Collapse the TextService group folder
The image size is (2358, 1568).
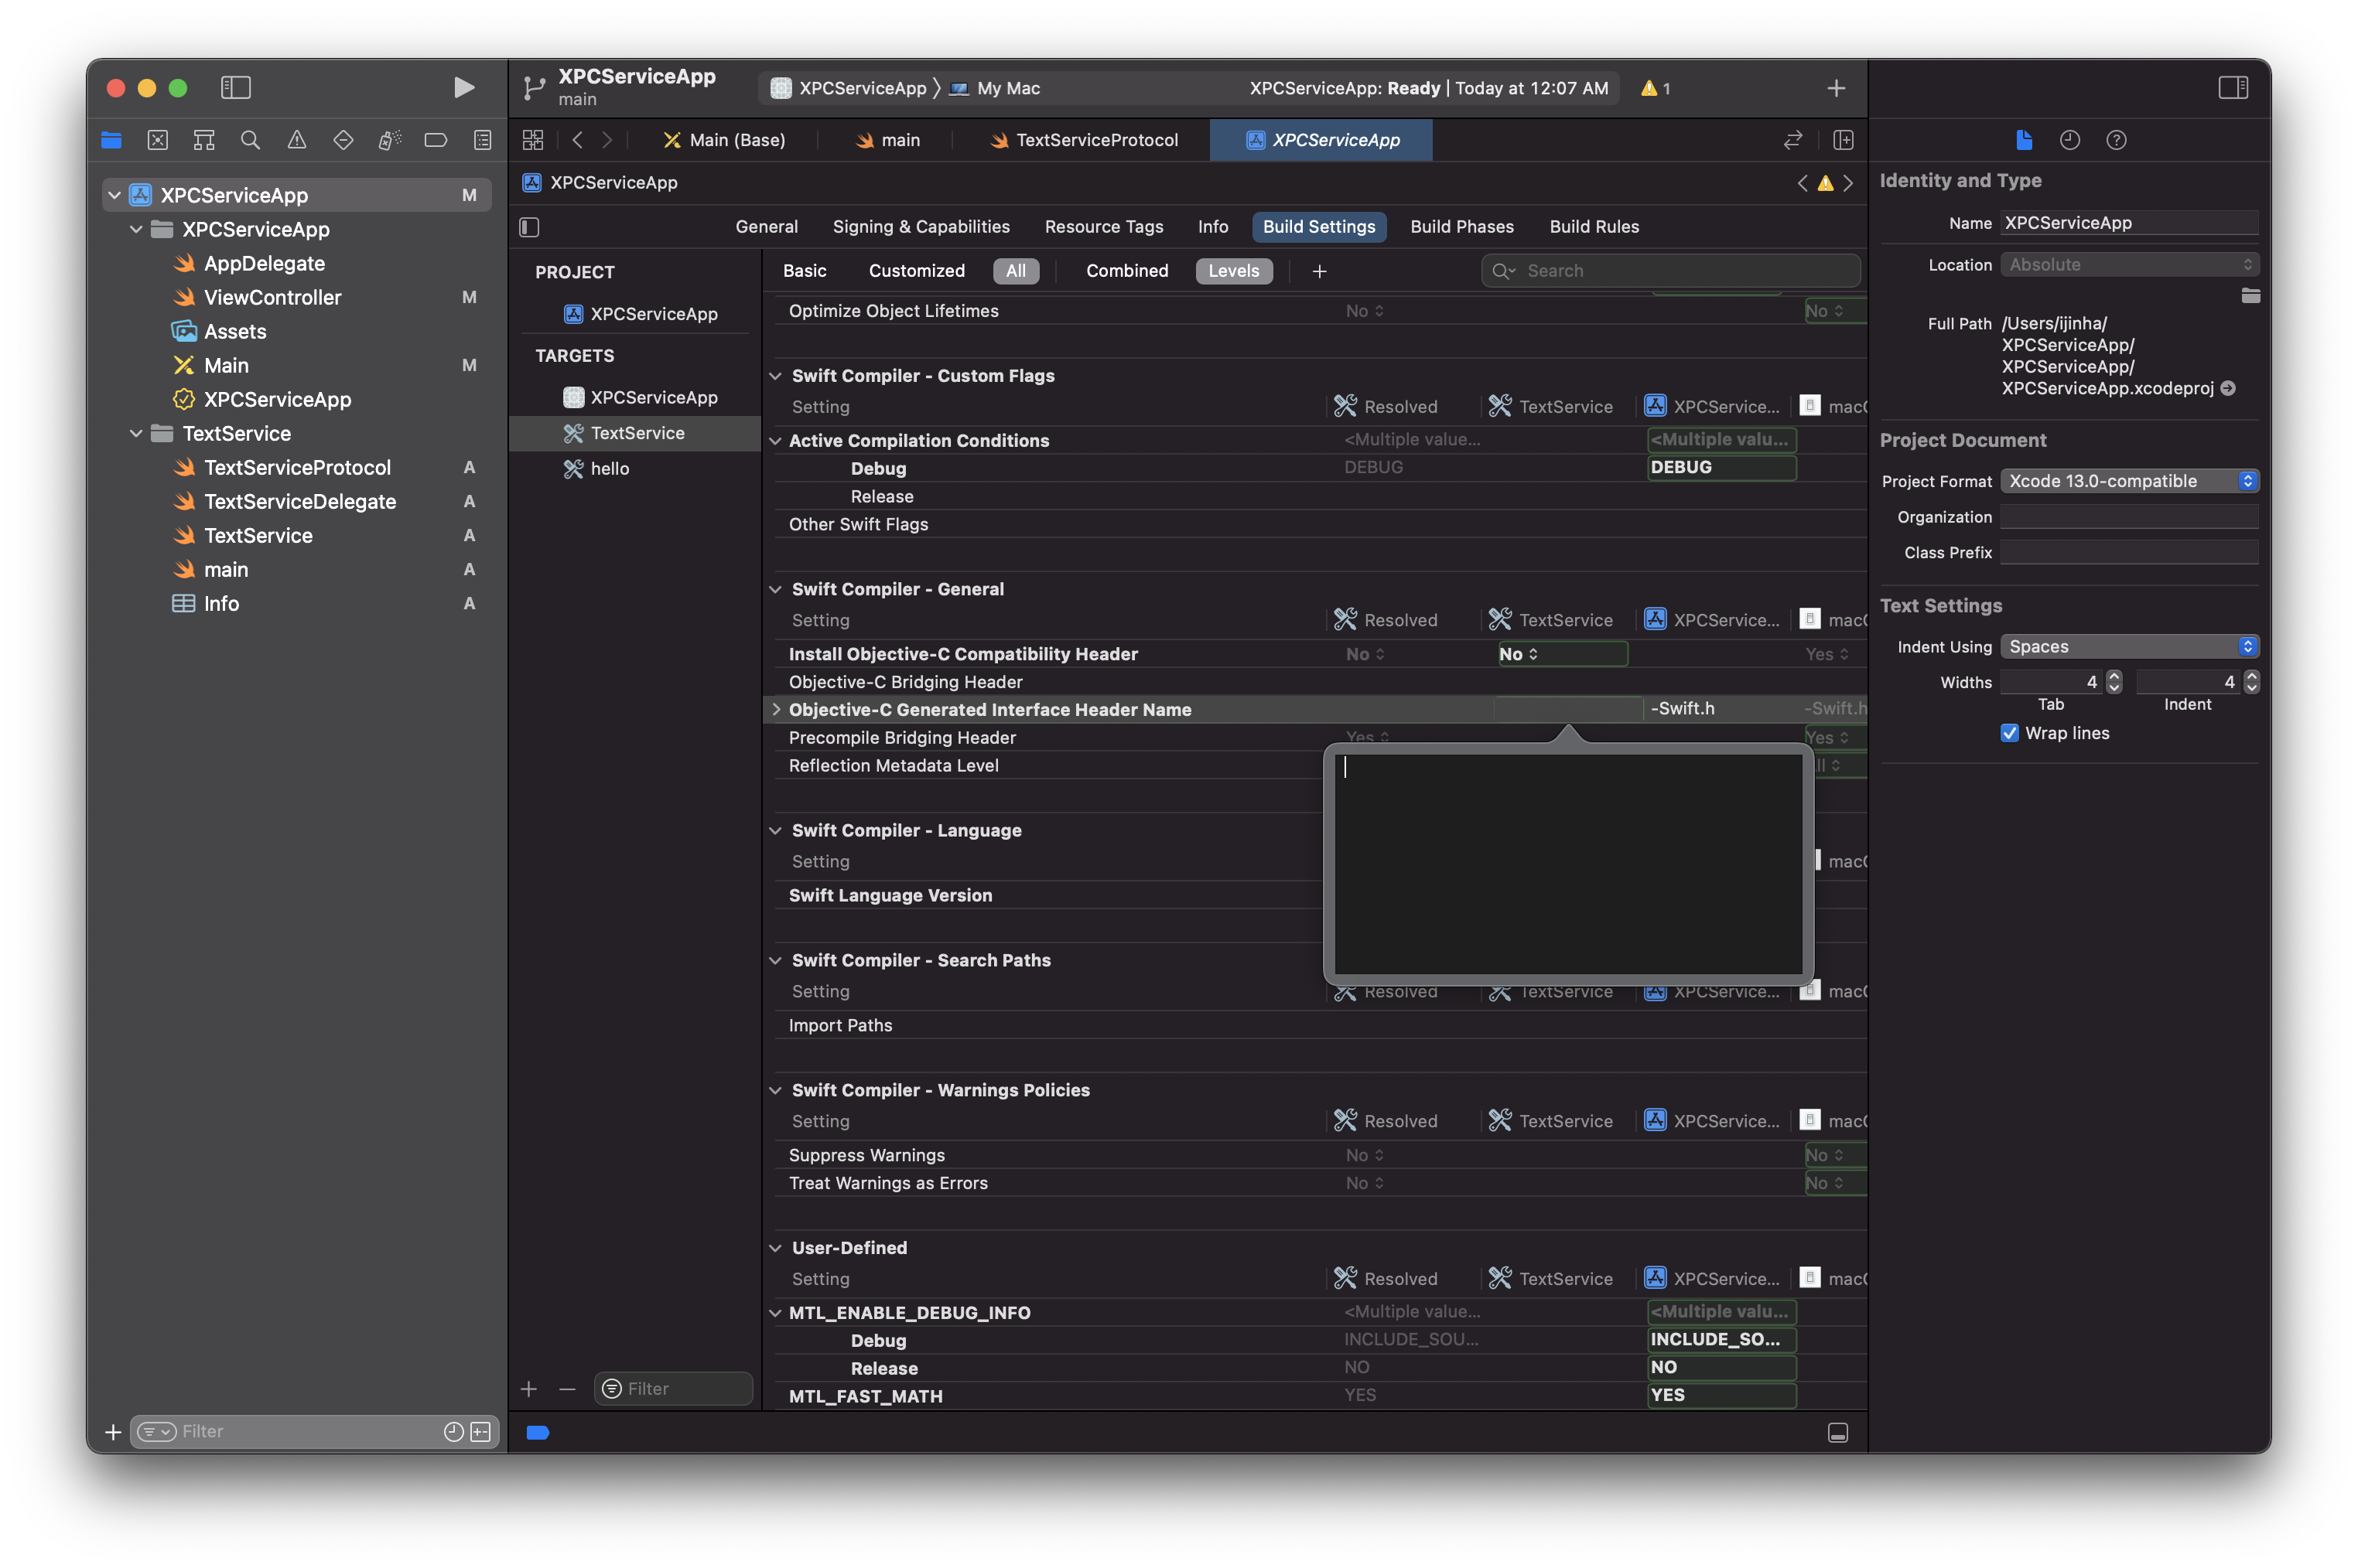pyautogui.click(x=136, y=433)
